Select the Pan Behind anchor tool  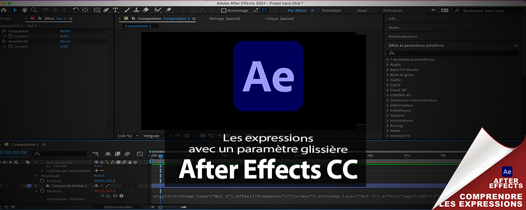tap(85, 10)
